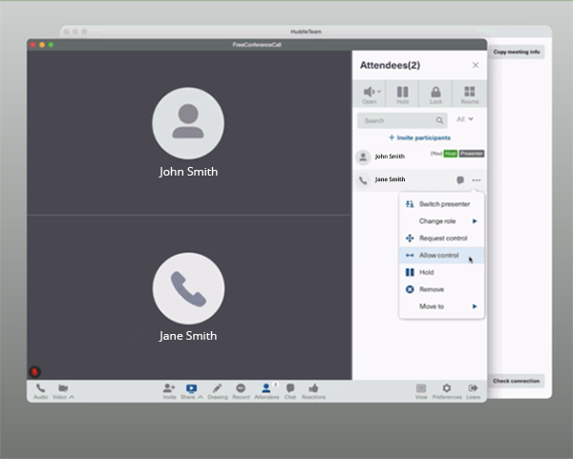573x459 pixels.
Task: Click the Host badge next to John Smith
Action: tap(450, 154)
